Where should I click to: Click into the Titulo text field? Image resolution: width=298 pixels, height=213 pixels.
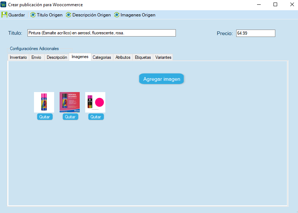coord(102,33)
